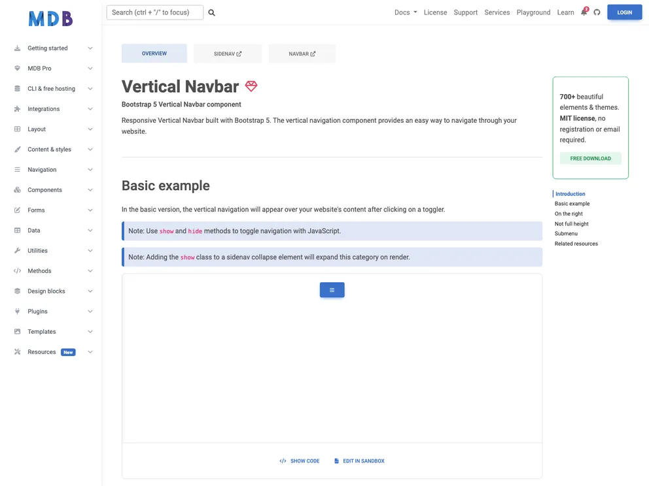The width and height of the screenshot is (649, 486).
Task: Click the GitHub icon in the header
Action: tap(596, 12)
